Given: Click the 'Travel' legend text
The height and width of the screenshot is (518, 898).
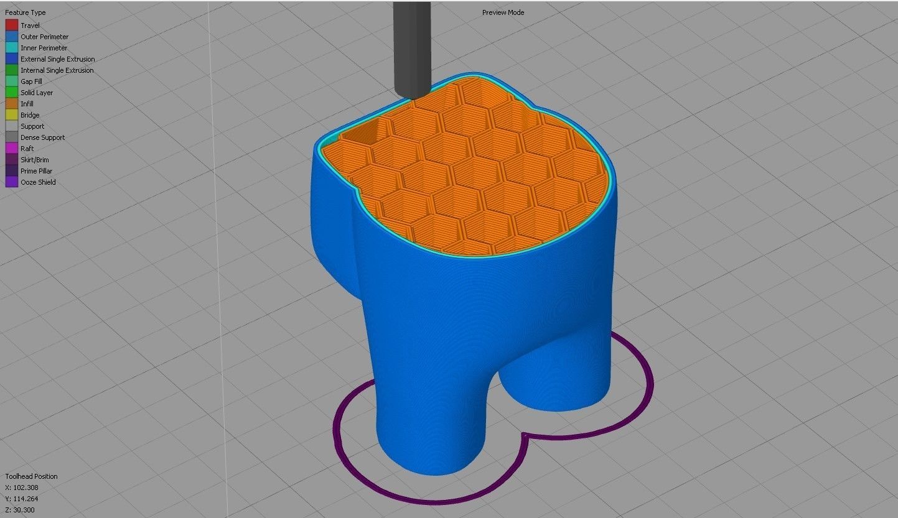Looking at the screenshot, I should [x=30, y=25].
